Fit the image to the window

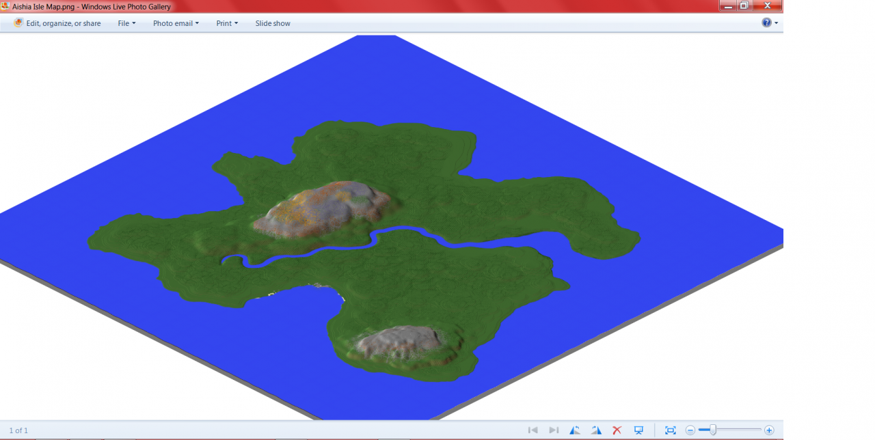670,430
